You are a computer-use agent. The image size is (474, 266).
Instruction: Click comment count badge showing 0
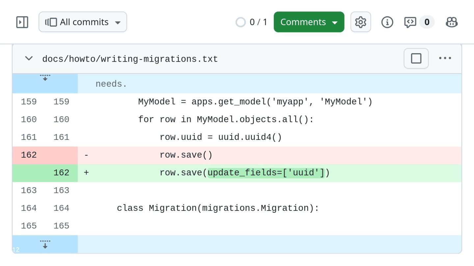pyautogui.click(x=427, y=22)
